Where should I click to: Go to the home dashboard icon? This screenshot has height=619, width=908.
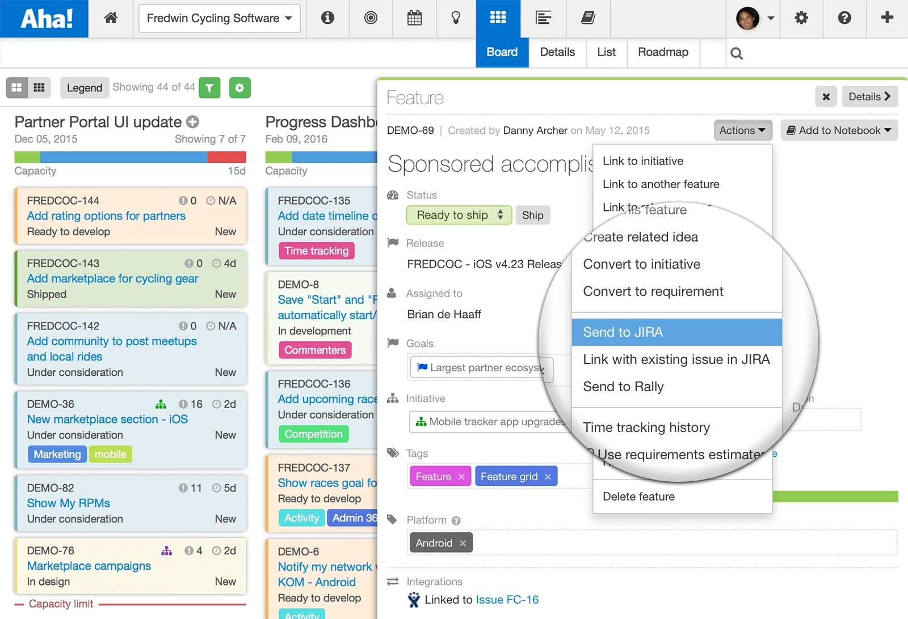(111, 18)
